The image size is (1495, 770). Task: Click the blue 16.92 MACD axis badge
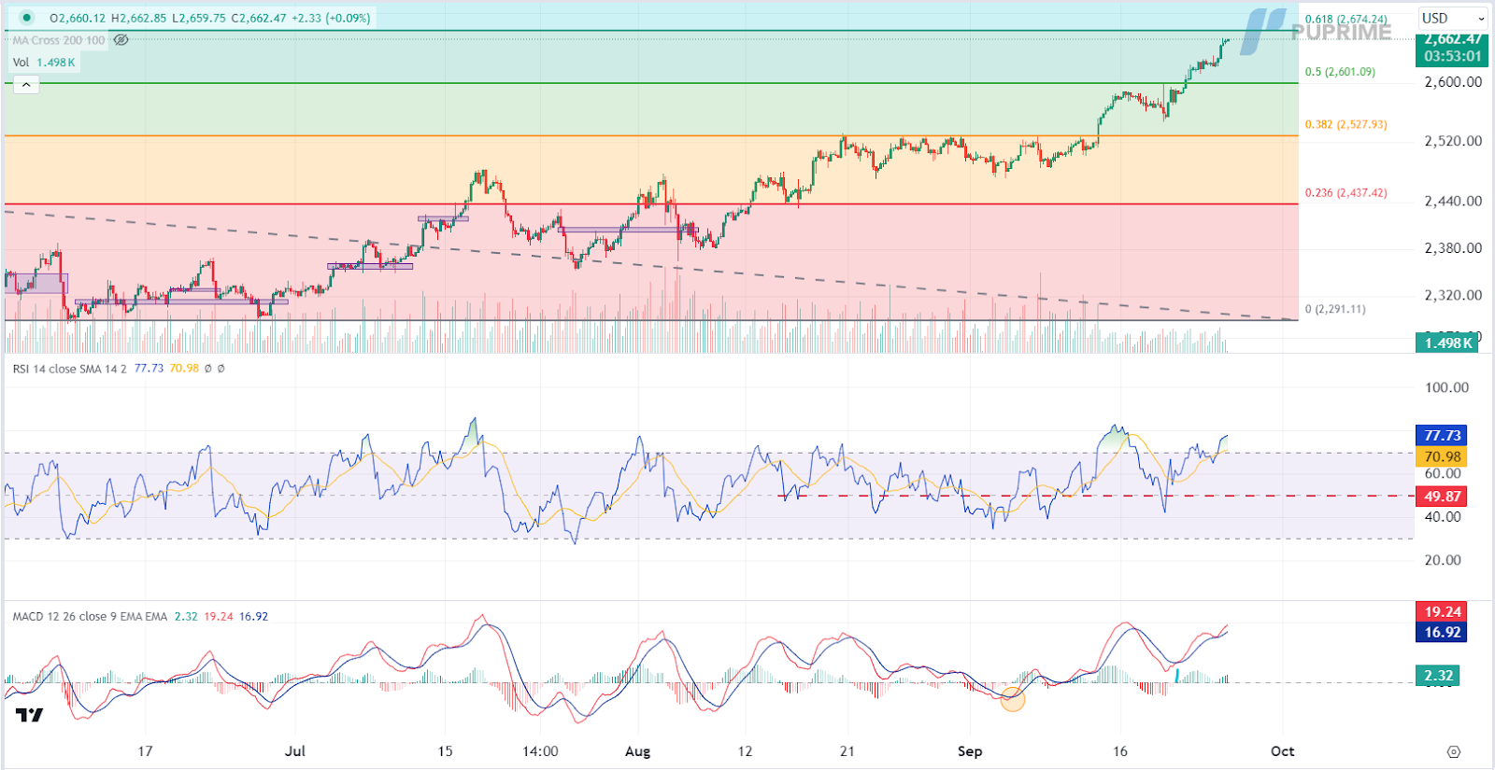[x=1442, y=633]
